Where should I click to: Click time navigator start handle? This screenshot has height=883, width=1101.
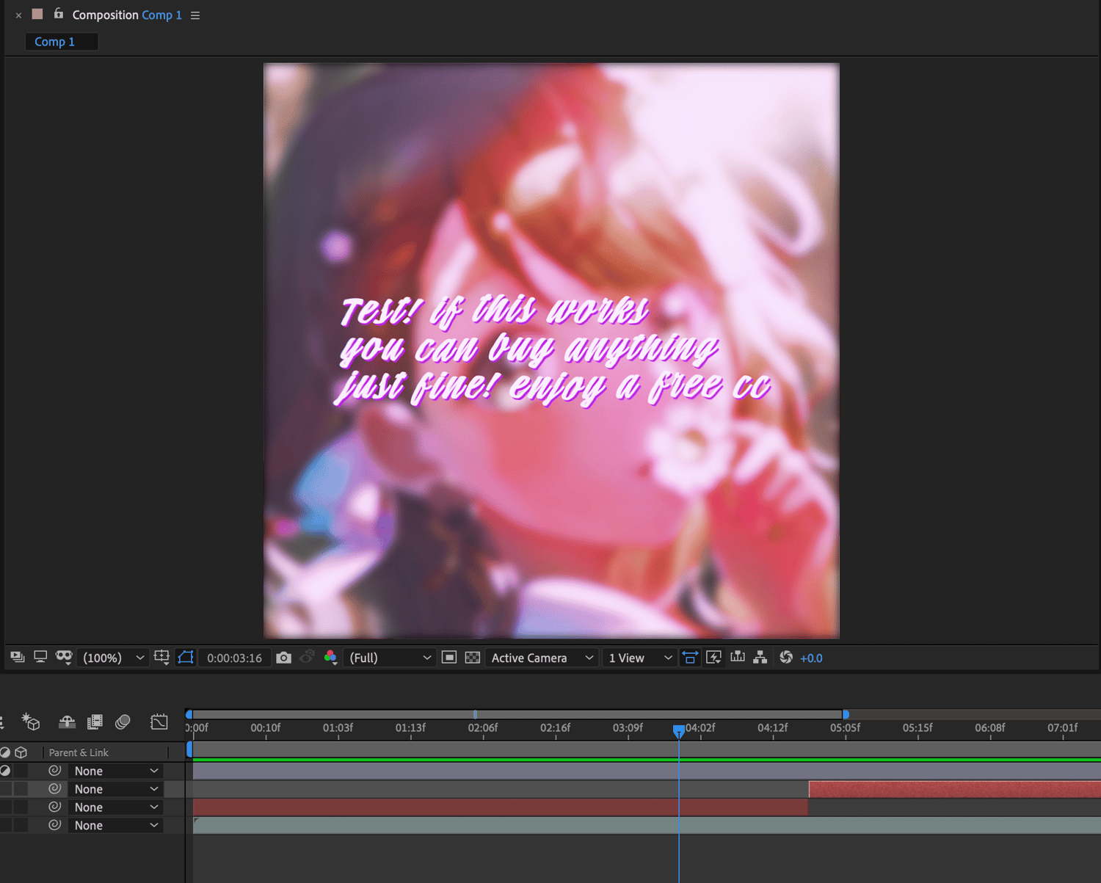click(x=189, y=714)
